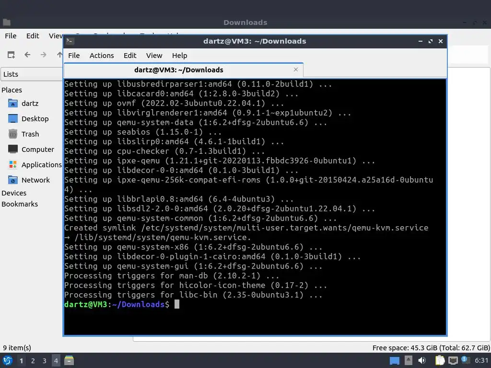Expand the Devices section header

point(14,193)
